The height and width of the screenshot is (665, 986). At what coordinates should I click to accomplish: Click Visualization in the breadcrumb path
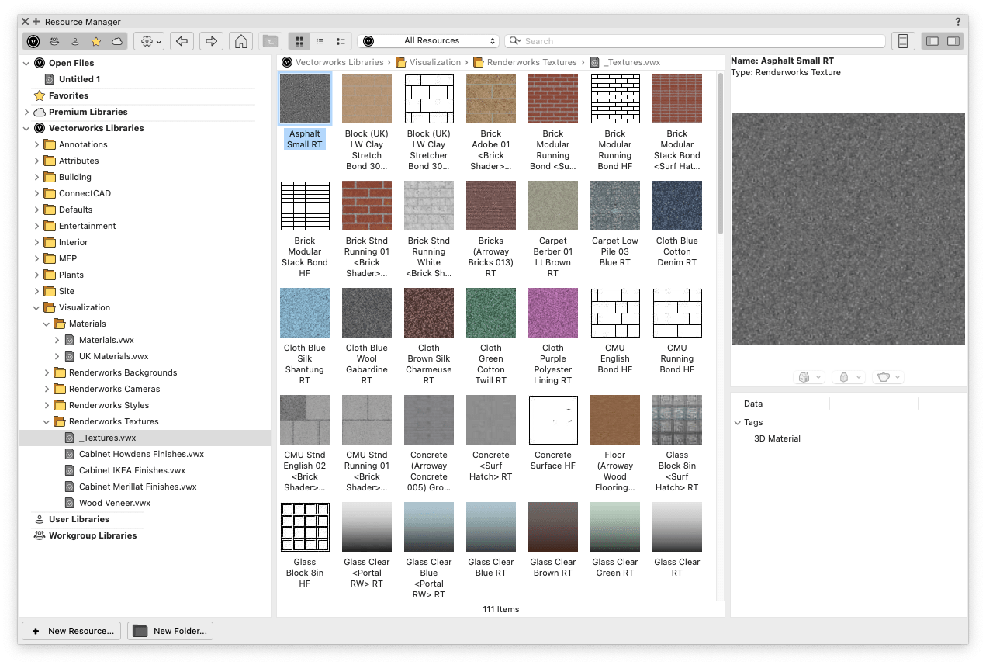(435, 62)
